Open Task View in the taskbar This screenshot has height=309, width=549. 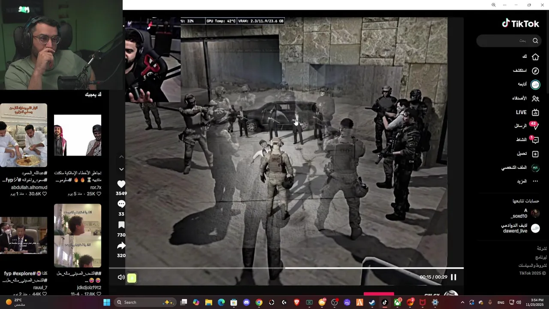tap(184, 303)
